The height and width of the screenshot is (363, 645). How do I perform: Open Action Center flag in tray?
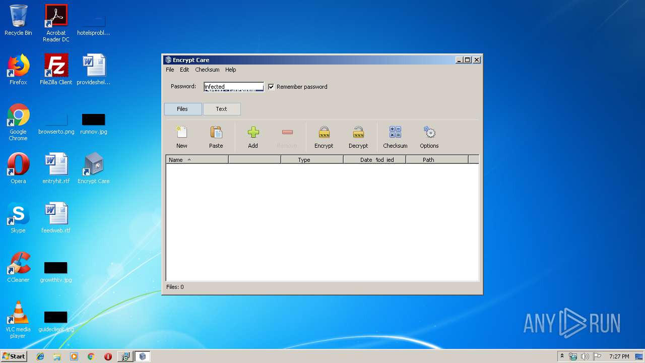597,356
